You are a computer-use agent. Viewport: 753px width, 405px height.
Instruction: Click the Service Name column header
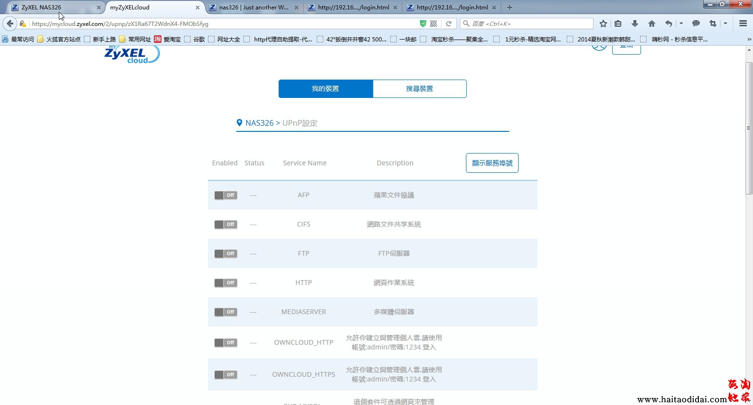tap(304, 163)
